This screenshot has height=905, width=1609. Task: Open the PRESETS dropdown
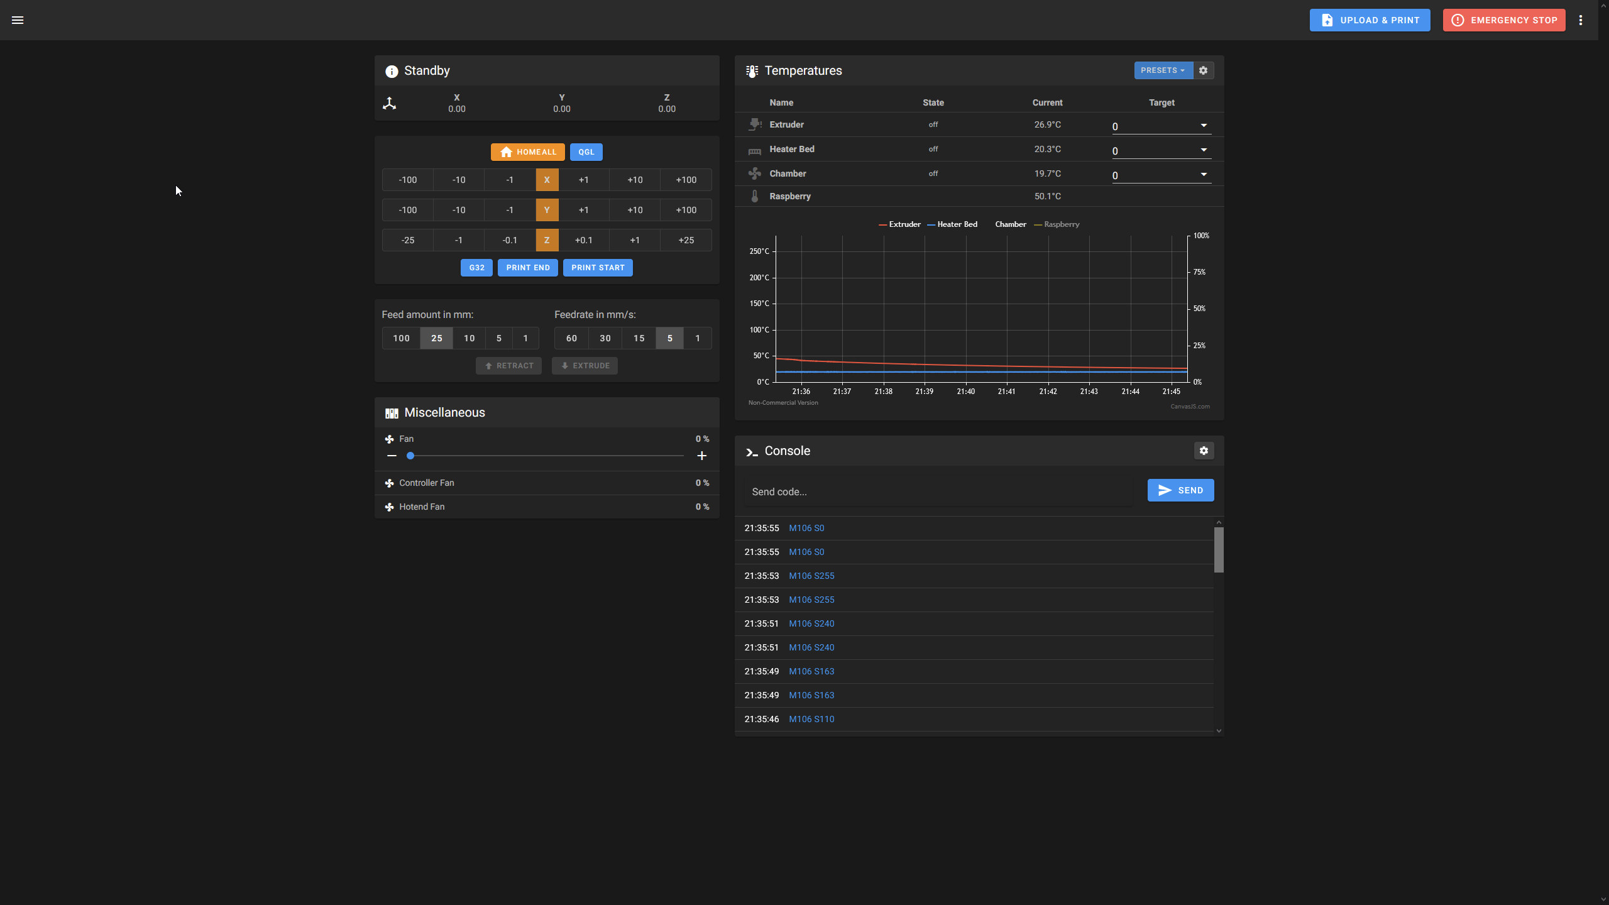[x=1162, y=70]
